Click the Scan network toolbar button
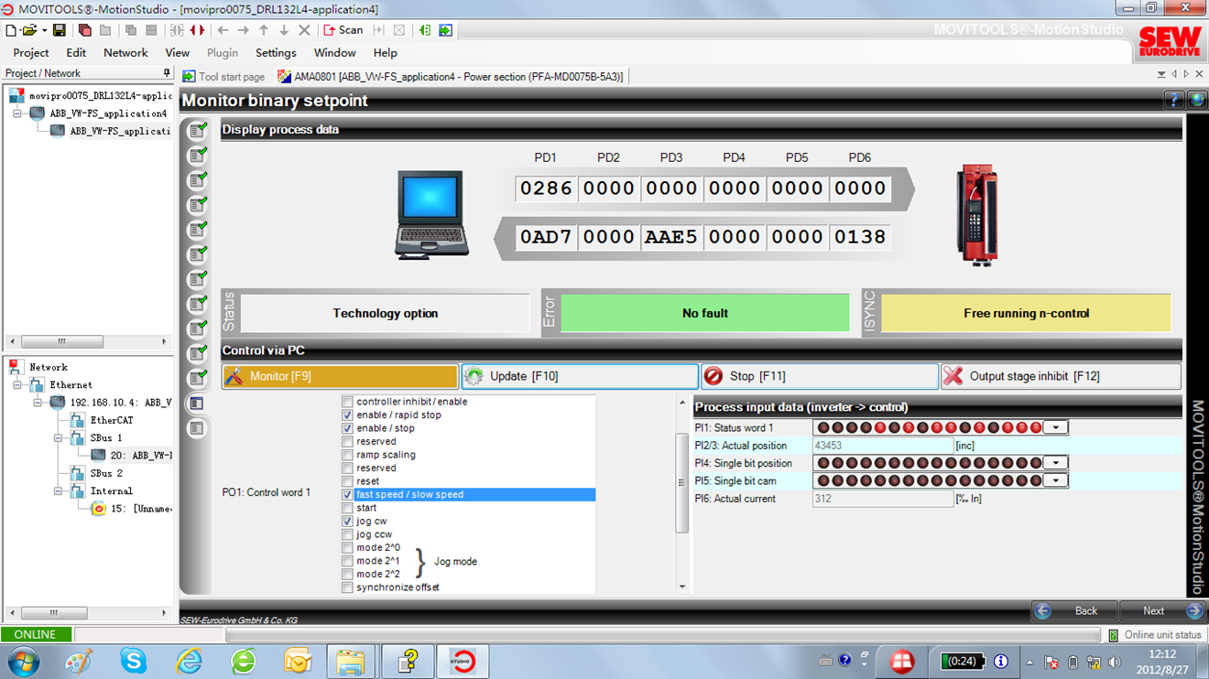This screenshot has height=679, width=1209. point(343,30)
